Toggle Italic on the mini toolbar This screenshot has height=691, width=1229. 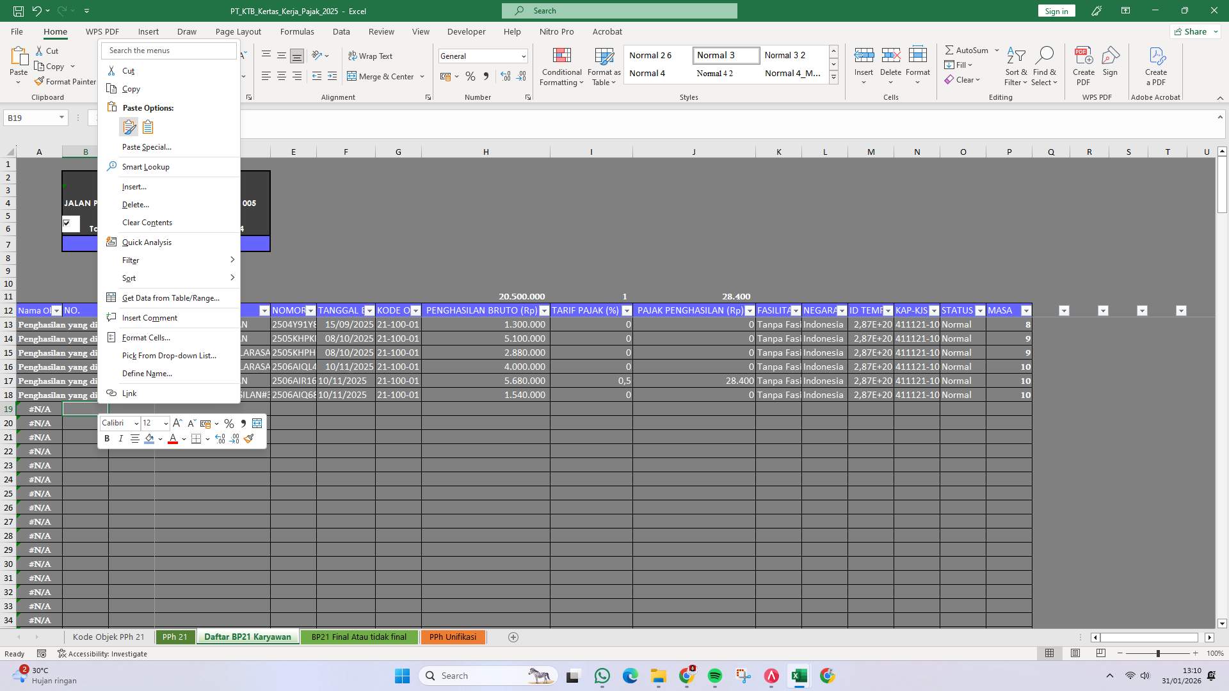point(120,438)
